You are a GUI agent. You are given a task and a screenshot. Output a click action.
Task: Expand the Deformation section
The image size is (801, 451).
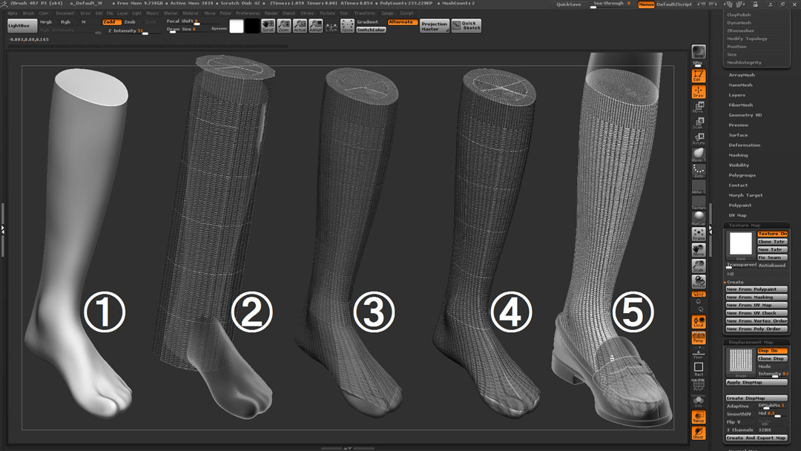tap(745, 145)
